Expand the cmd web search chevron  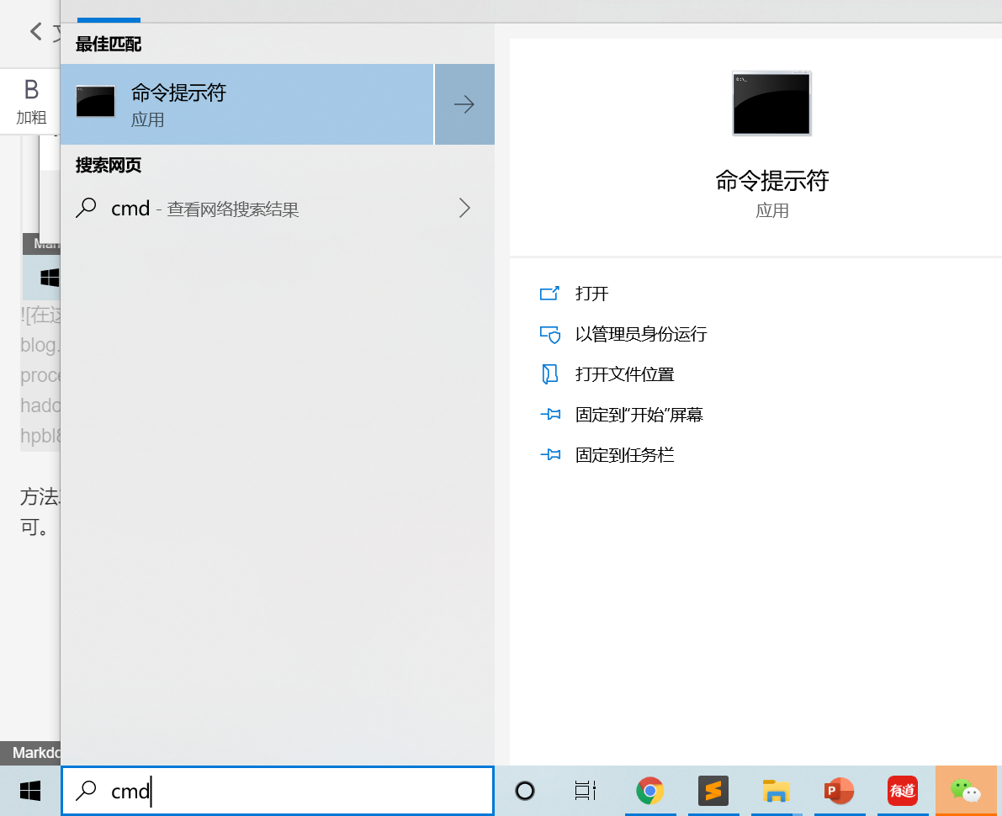click(x=464, y=209)
